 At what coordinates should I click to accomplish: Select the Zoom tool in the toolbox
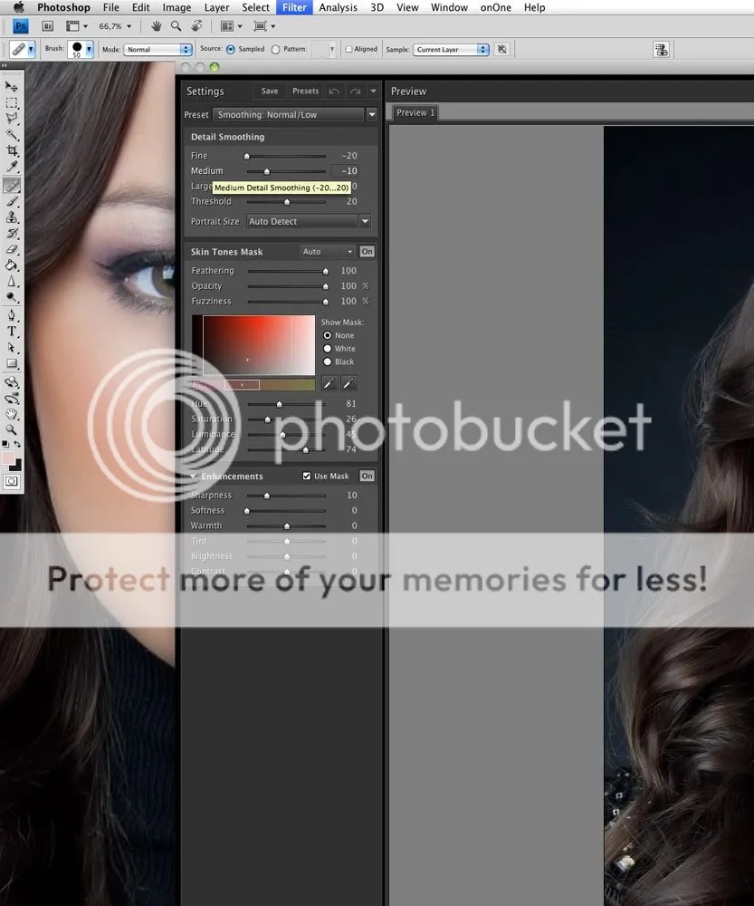tap(12, 430)
